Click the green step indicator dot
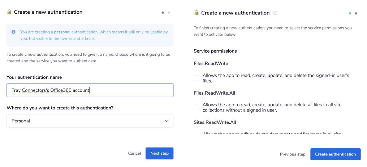Image resolution: width=367 pixels, height=167 pixels. (350, 13)
